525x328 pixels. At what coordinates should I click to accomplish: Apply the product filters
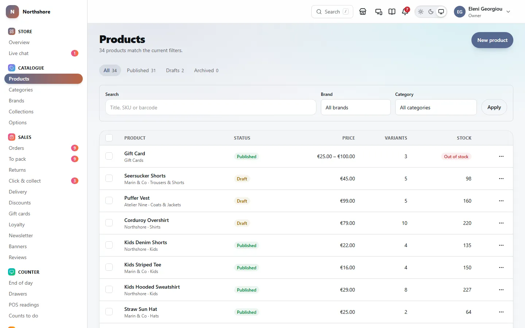click(494, 107)
